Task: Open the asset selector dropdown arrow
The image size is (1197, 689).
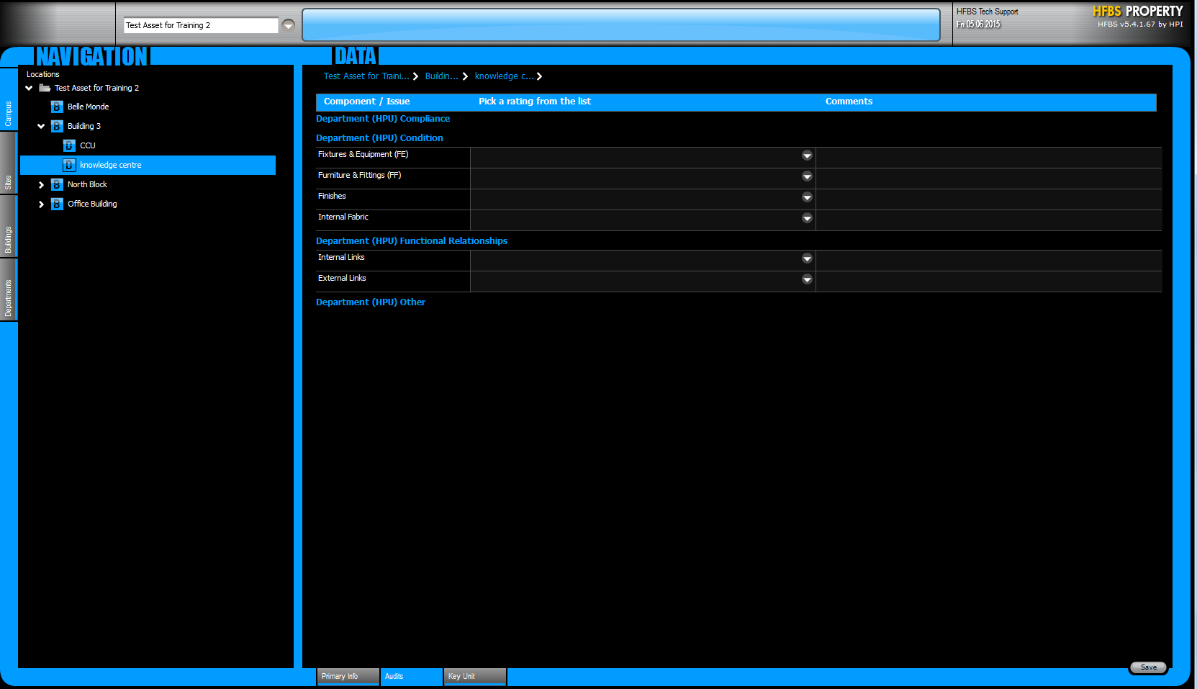Action: tap(289, 25)
